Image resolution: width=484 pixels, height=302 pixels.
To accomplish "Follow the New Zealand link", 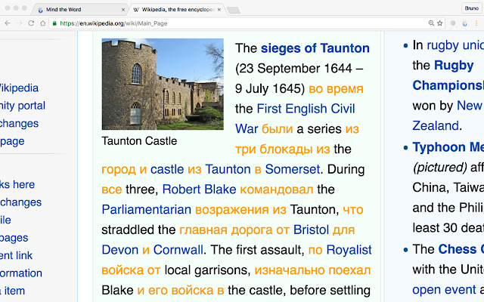I will coord(448,116).
